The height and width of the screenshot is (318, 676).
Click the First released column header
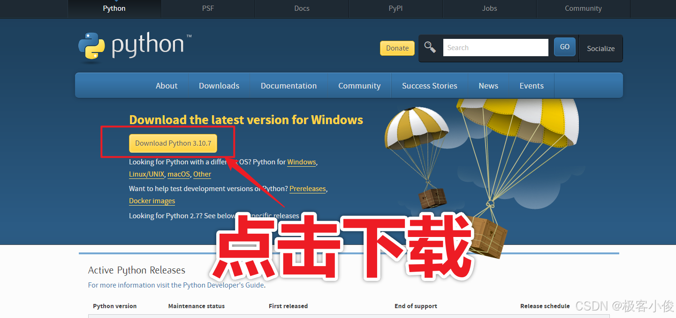[x=288, y=306]
